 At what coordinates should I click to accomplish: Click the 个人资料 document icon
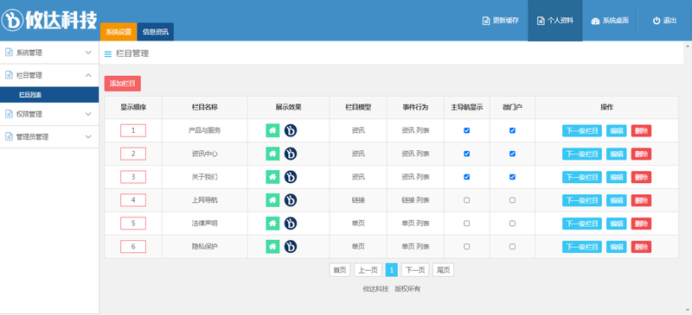[541, 20]
